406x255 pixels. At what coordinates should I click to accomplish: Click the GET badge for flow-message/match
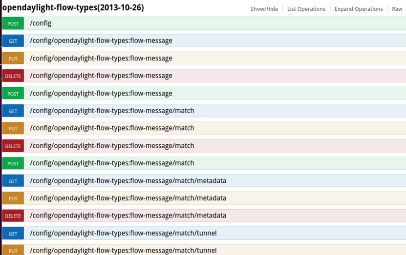click(x=13, y=111)
